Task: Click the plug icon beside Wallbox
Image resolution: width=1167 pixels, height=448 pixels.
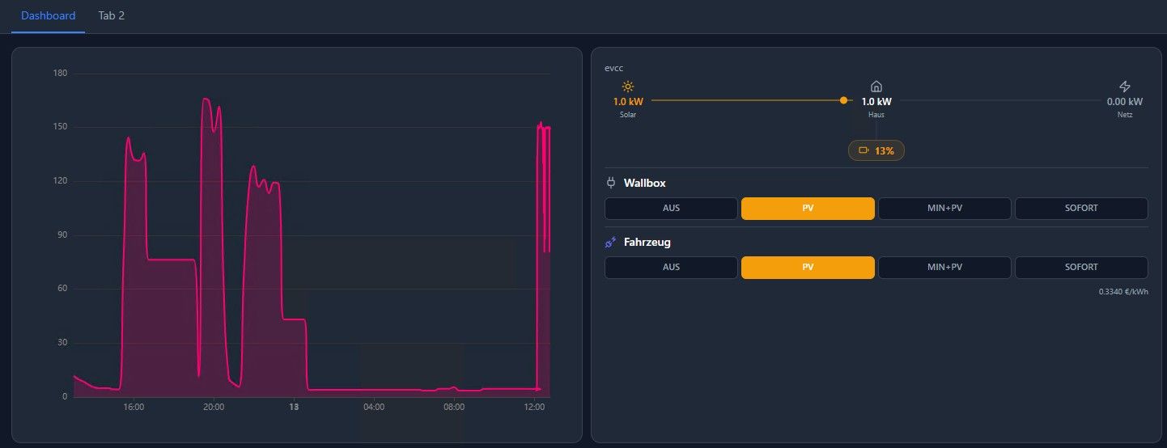Action: coord(611,183)
